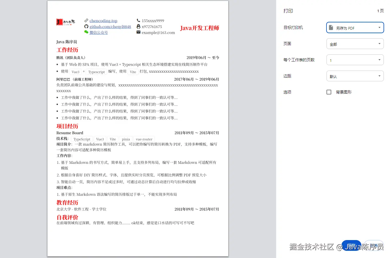The height and width of the screenshot is (258, 391).
Task: Open the chencoding.top link
Action: [103, 21]
